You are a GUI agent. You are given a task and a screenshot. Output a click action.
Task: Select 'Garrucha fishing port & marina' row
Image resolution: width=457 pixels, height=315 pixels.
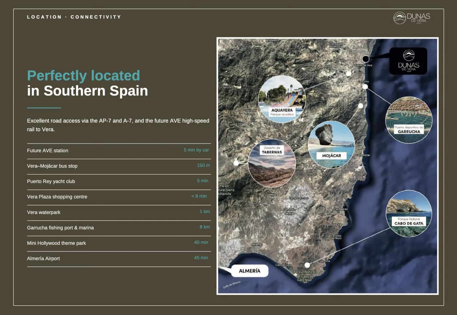[119, 228]
